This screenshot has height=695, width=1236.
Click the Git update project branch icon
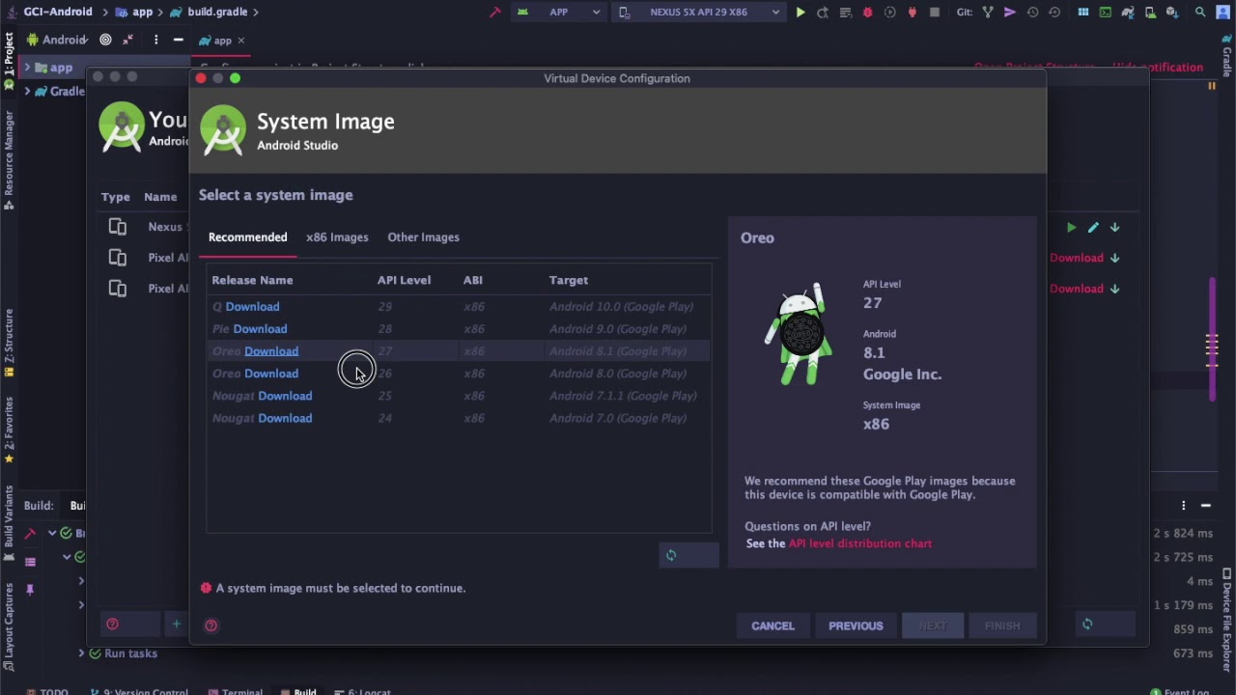[x=988, y=13]
